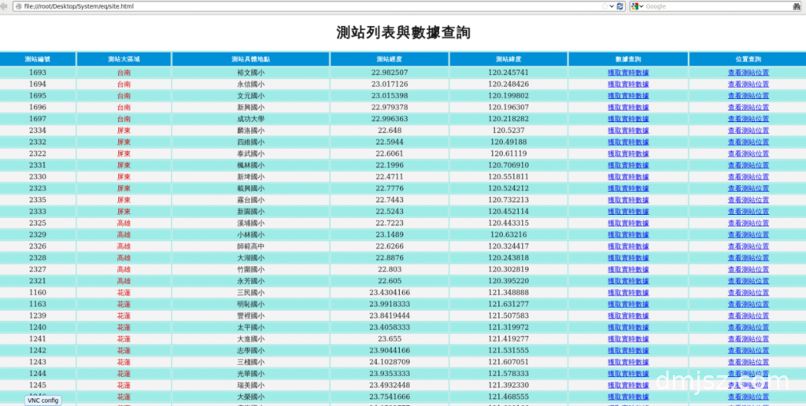Open the URL history dropdown arrow
This screenshot has width=806, height=406.
[x=612, y=6]
